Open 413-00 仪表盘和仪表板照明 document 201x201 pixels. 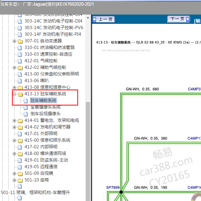pos(52,74)
